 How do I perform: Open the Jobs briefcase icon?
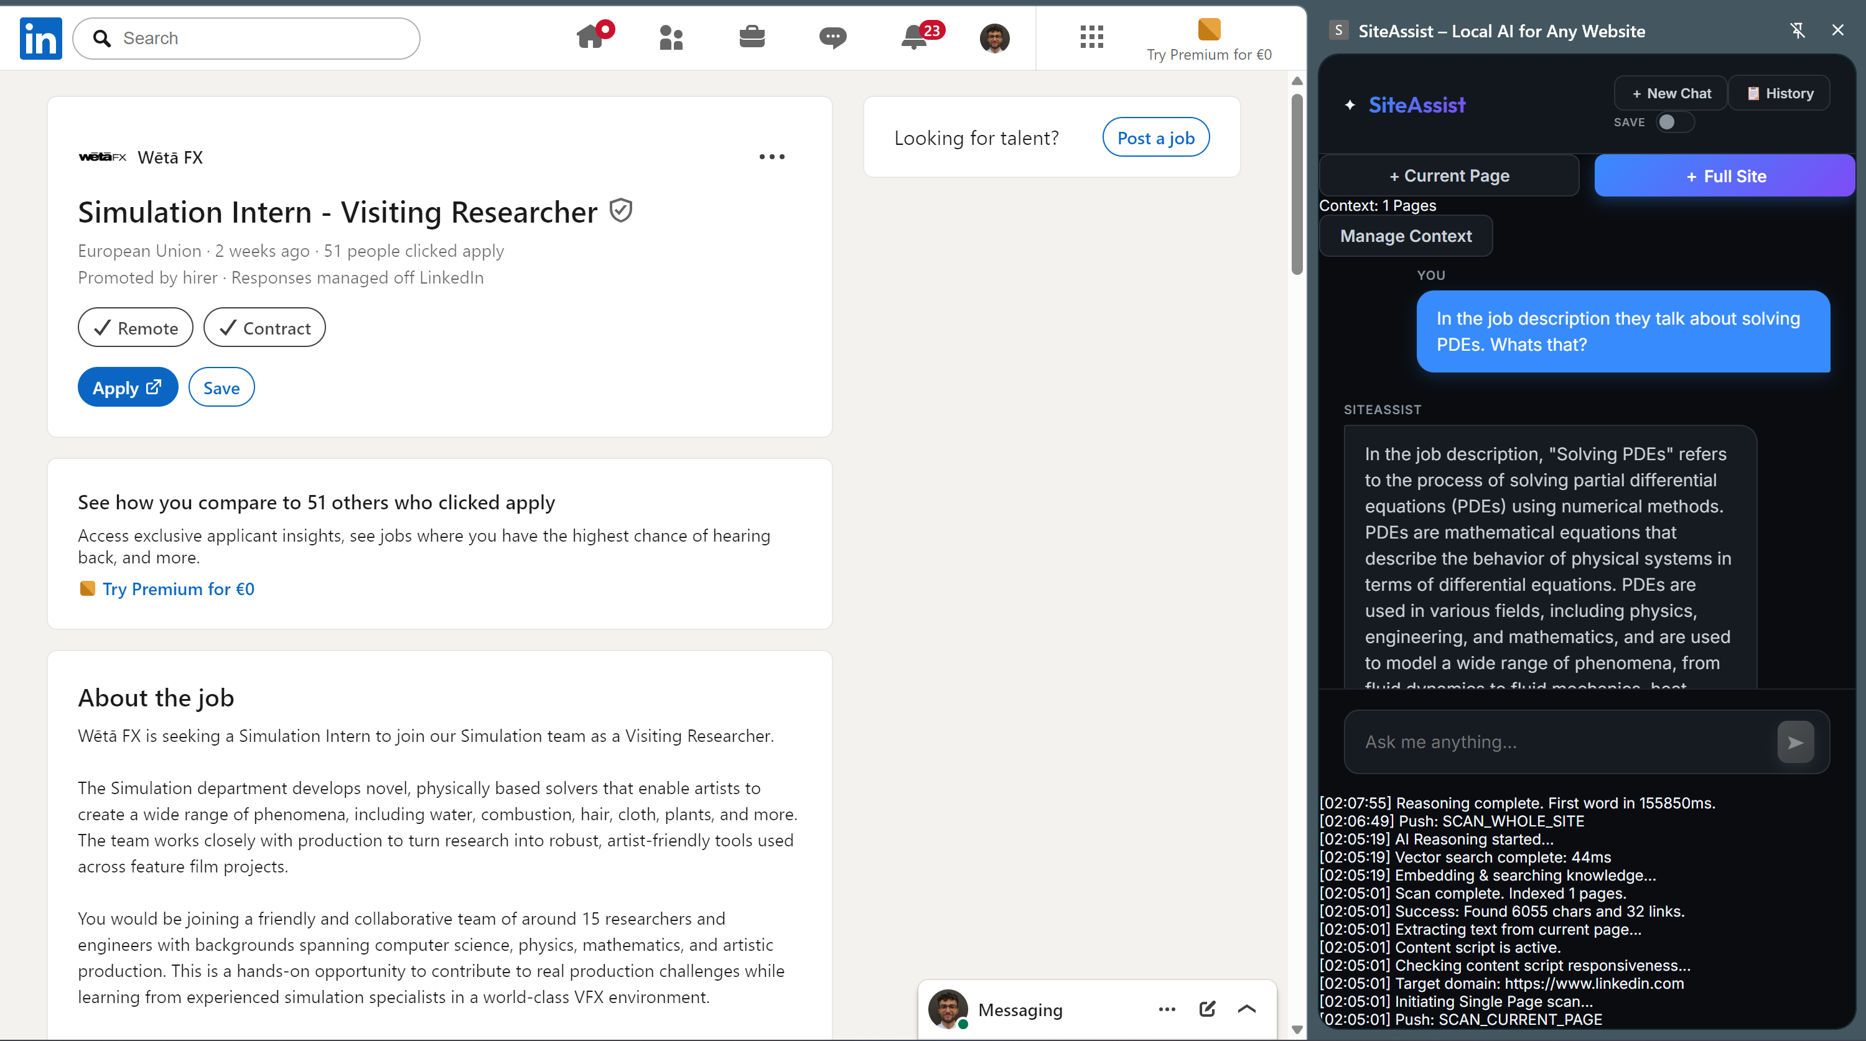(x=752, y=36)
